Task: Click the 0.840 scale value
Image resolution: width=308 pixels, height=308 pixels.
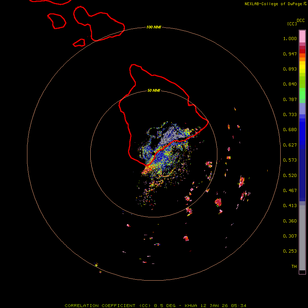Action: [290, 84]
